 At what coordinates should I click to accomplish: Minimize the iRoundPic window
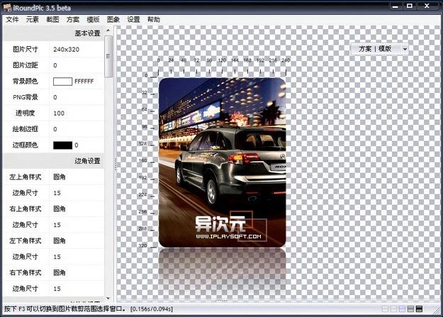click(396, 6)
